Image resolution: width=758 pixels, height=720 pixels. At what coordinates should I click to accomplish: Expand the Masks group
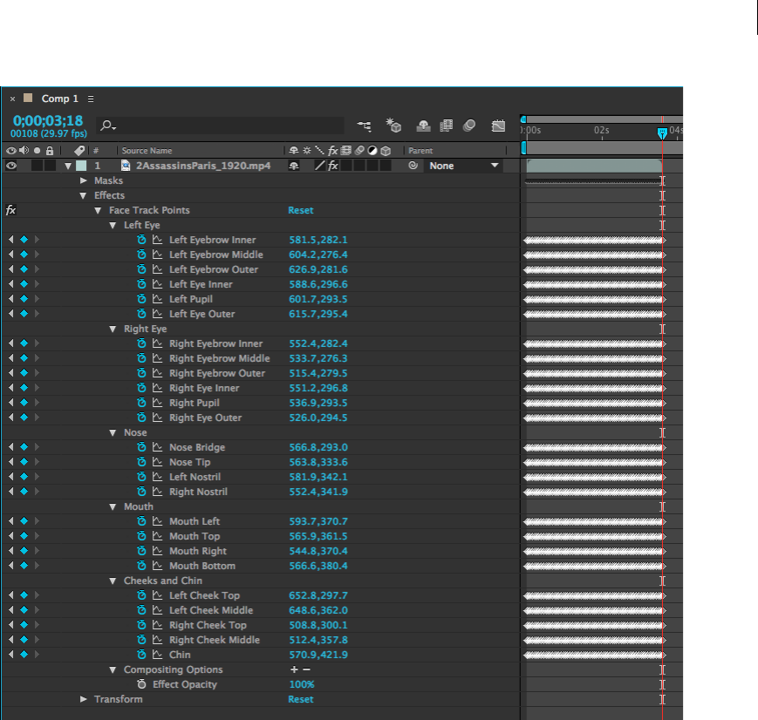click(x=84, y=180)
